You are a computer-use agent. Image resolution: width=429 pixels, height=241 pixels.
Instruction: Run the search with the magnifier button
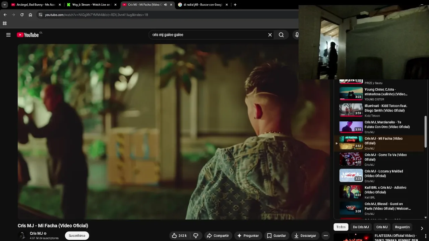pos(281,35)
